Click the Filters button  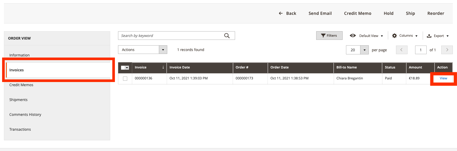pos(329,36)
